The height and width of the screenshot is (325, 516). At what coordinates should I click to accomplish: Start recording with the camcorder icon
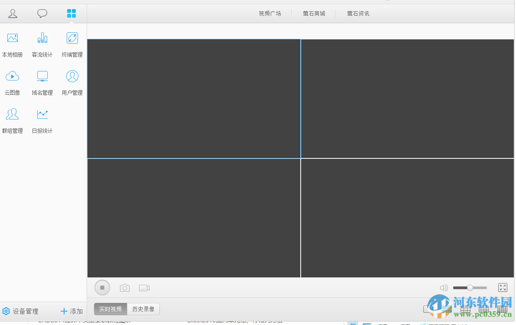tap(144, 288)
